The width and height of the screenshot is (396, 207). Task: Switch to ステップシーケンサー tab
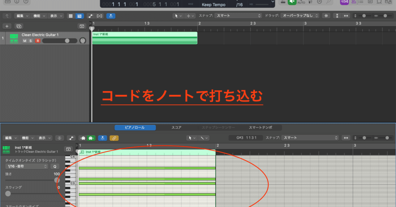pos(218,128)
